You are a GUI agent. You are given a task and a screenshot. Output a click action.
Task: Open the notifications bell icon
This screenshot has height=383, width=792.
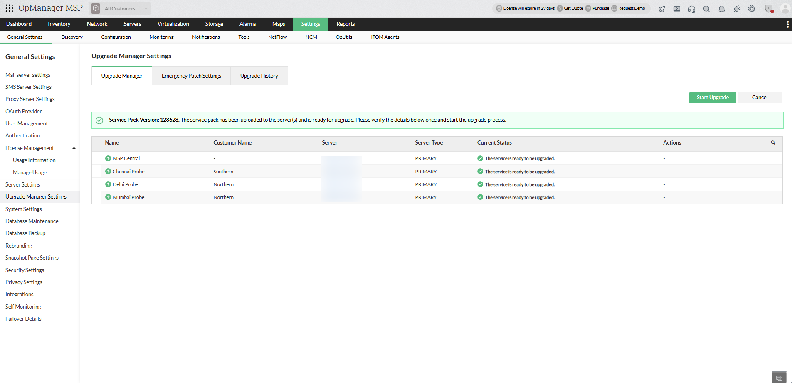click(x=722, y=9)
